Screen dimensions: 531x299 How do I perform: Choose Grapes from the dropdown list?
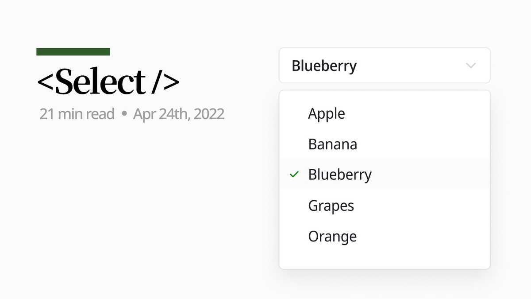331,206
